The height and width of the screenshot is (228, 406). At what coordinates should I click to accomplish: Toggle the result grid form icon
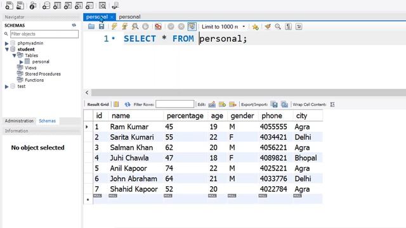tap(116, 104)
